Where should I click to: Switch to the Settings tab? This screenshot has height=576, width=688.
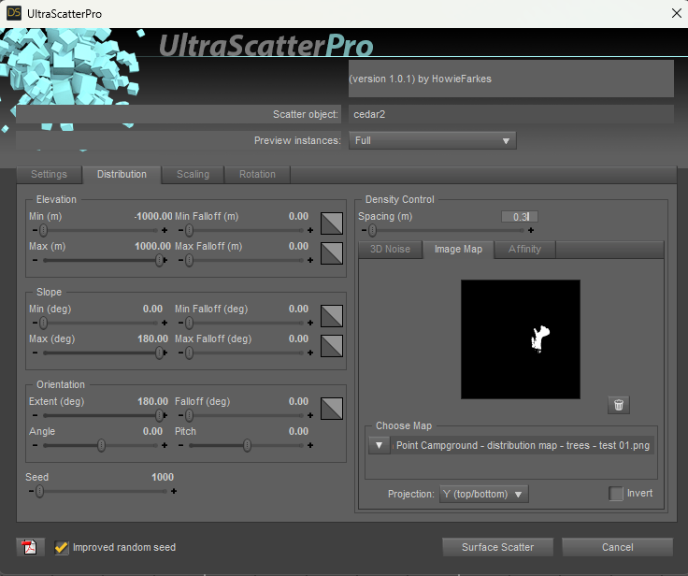(50, 174)
